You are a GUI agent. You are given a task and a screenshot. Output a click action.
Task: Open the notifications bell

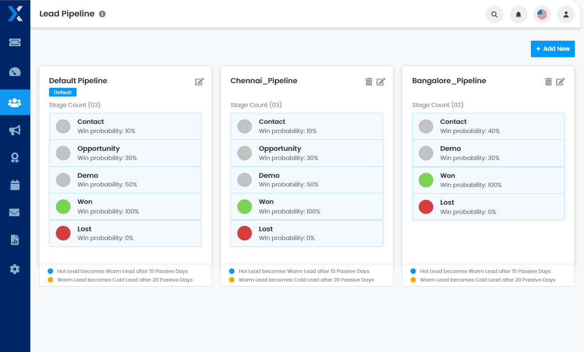pos(519,14)
